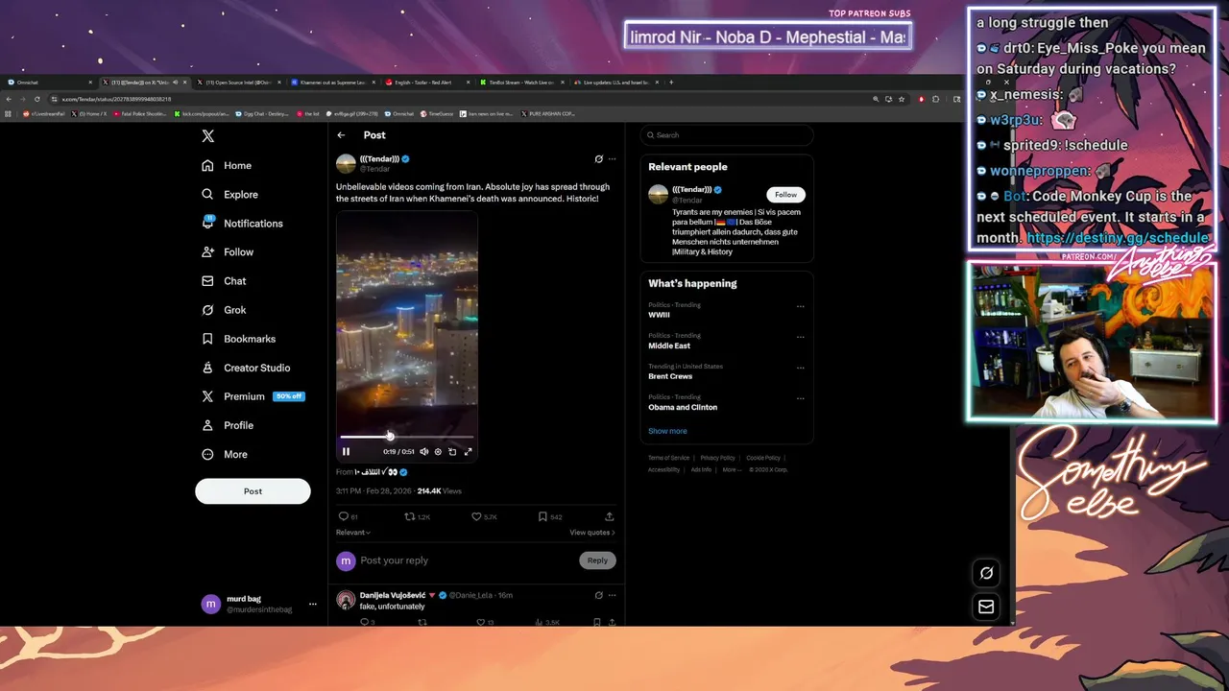Image resolution: width=1229 pixels, height=691 pixels.
Task: Bookmark page with star in address bar
Action: click(x=902, y=99)
